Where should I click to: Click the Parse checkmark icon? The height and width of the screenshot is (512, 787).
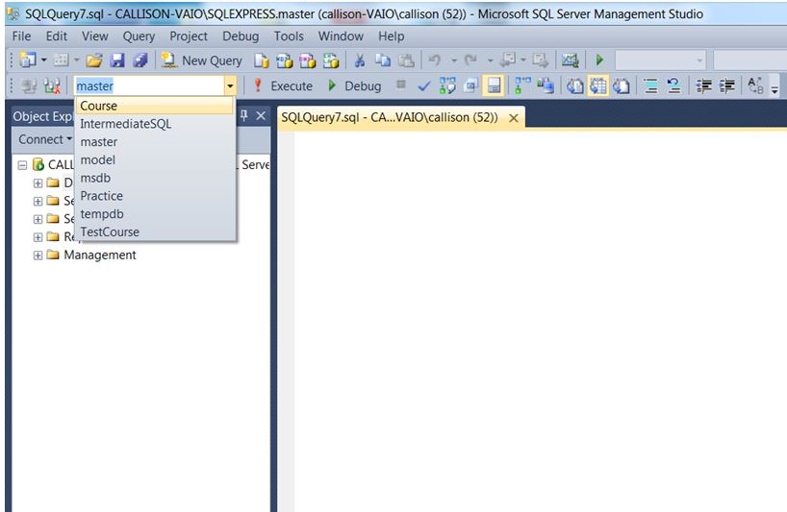(x=423, y=86)
